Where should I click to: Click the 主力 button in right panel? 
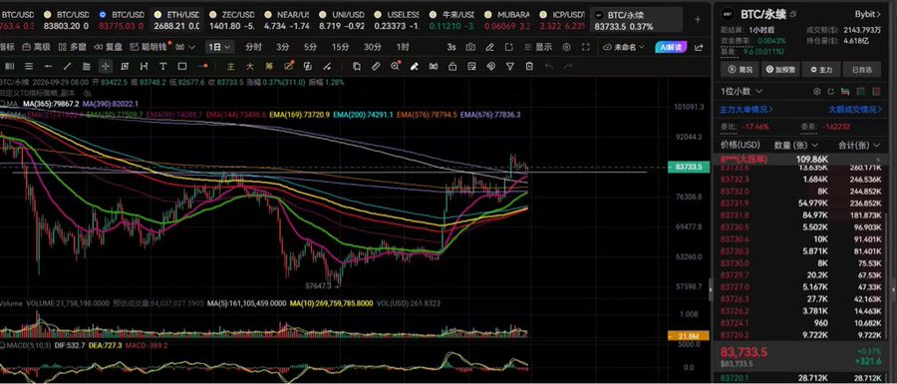coord(821,70)
